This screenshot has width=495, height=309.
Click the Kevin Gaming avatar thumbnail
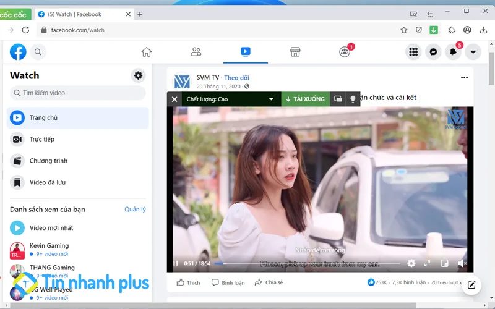17,250
